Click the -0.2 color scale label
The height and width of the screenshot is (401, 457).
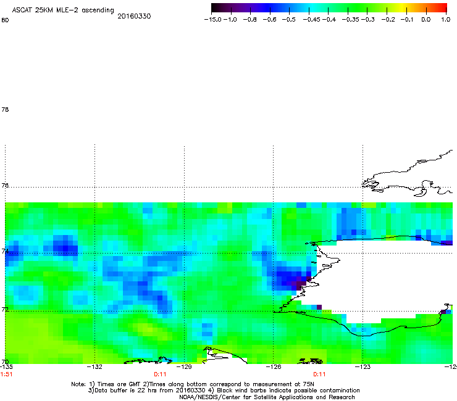click(388, 20)
